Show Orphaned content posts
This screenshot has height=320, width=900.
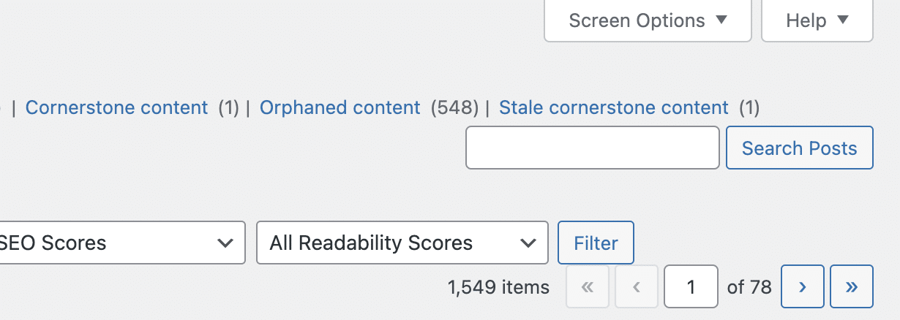pyautogui.click(x=340, y=107)
